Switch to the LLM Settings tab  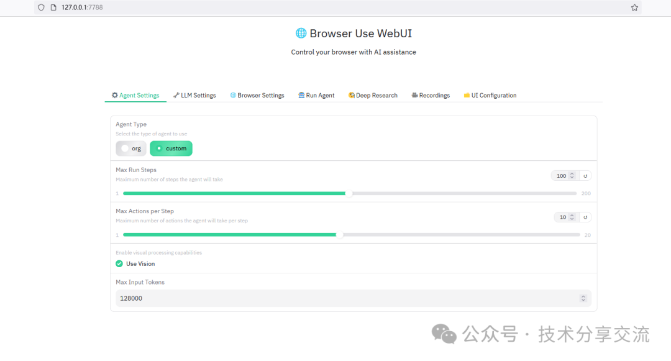[194, 96]
